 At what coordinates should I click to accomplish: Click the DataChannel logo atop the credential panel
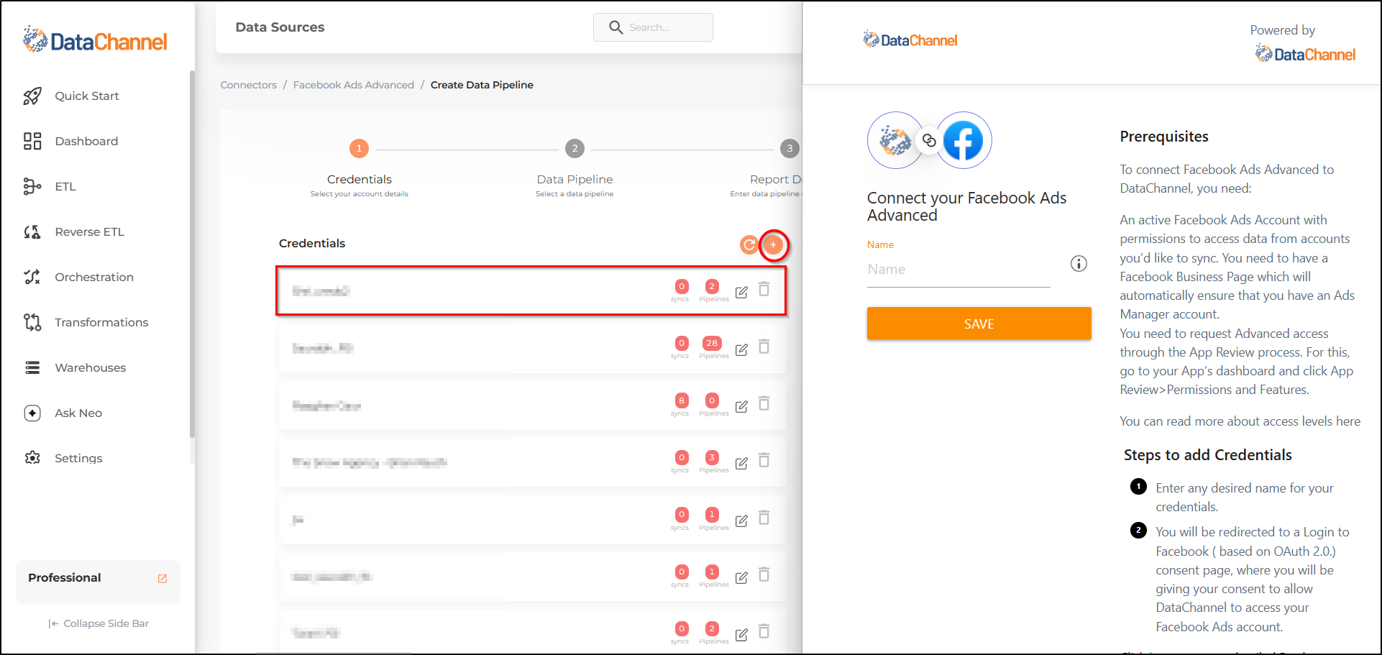click(x=910, y=40)
